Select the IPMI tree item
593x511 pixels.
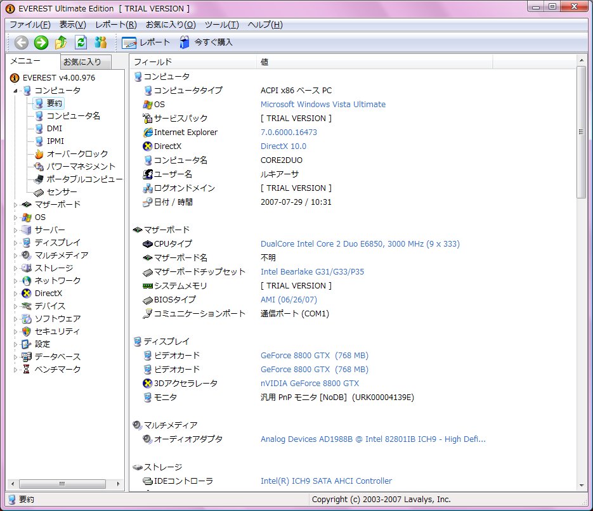click(x=55, y=141)
